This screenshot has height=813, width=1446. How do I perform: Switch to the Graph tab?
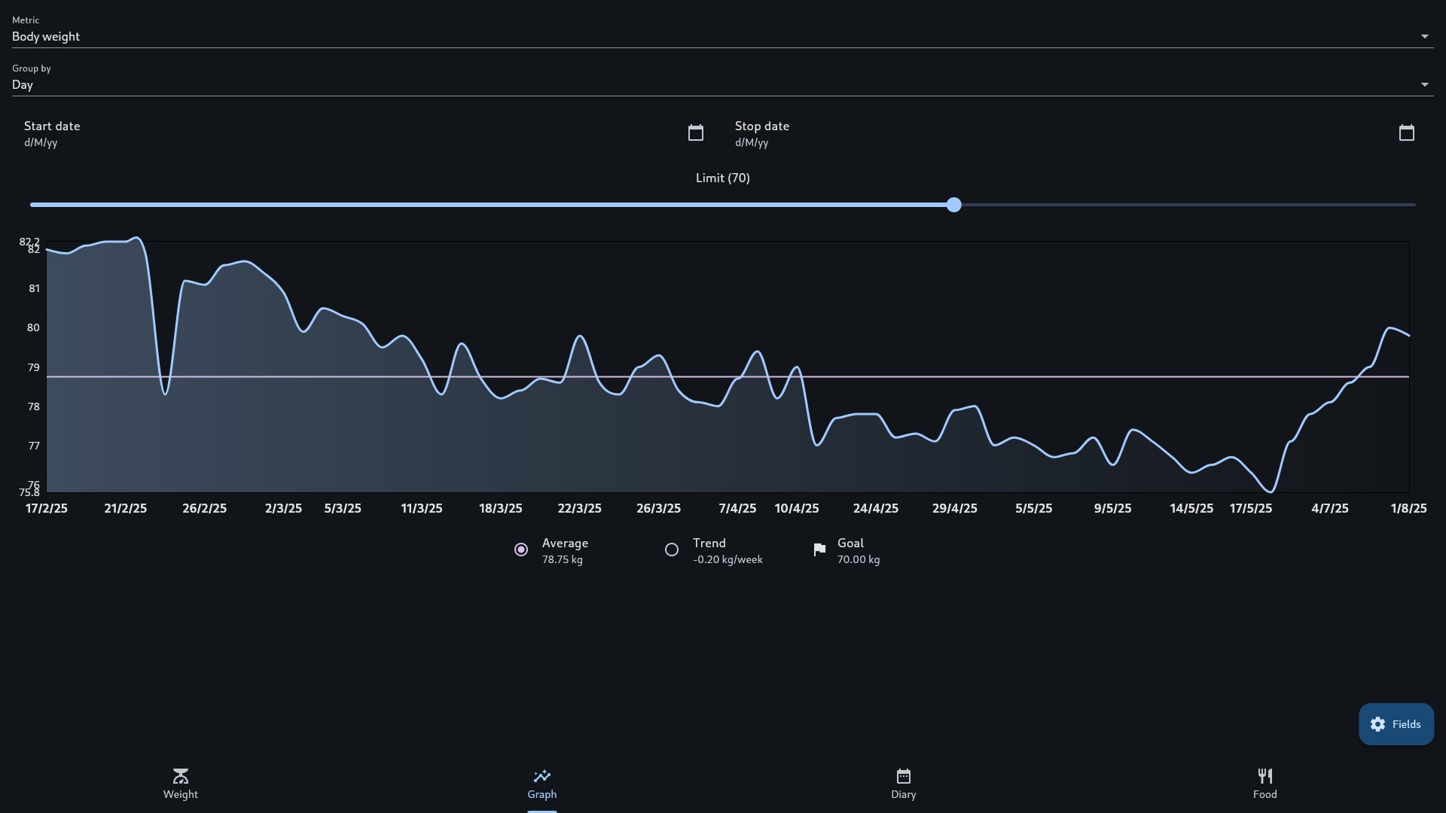pos(542,784)
